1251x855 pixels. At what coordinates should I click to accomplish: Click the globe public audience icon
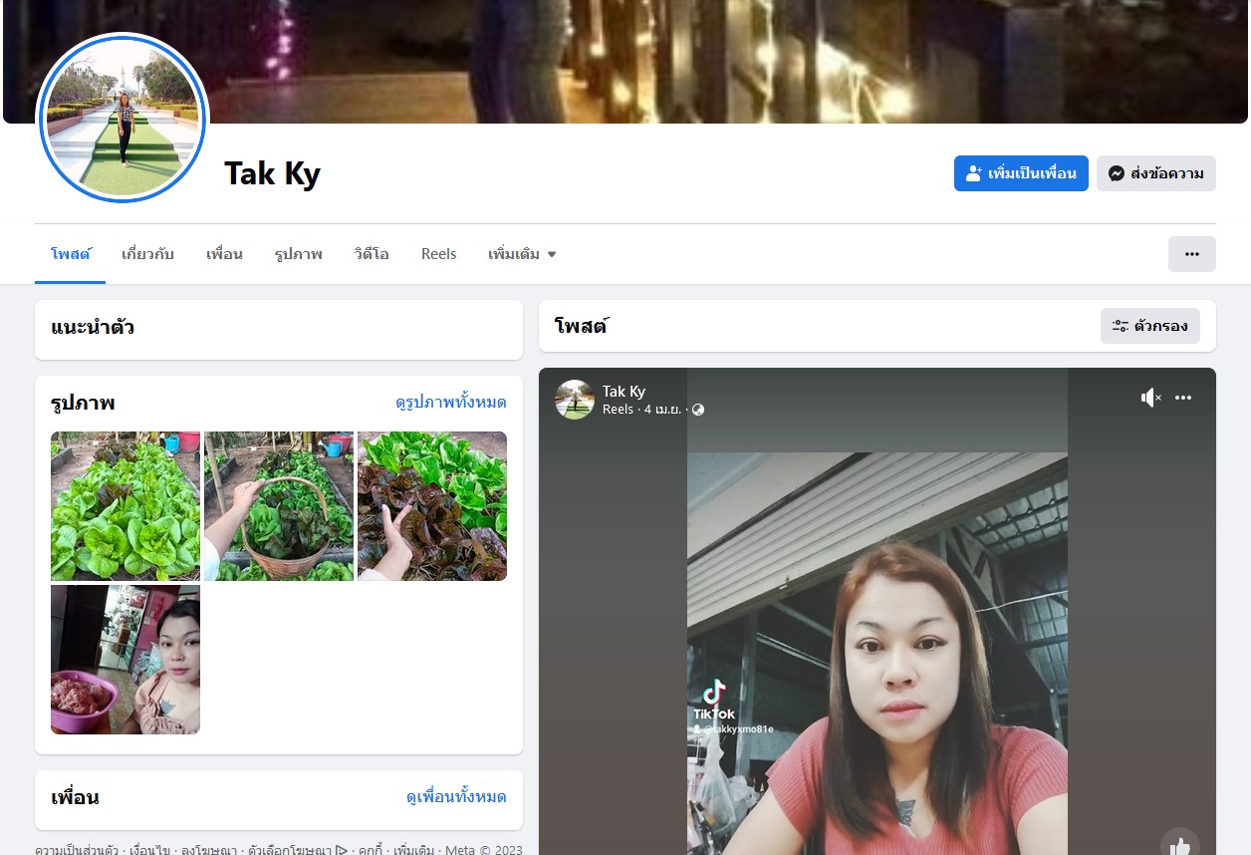pyautogui.click(x=698, y=410)
